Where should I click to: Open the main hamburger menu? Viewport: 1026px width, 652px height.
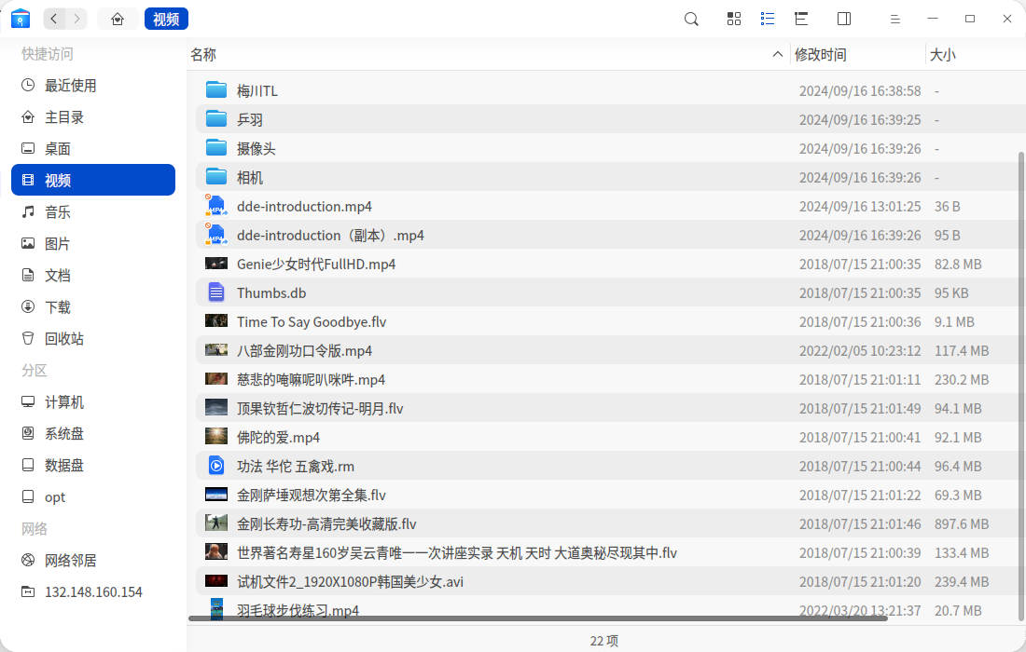click(895, 19)
